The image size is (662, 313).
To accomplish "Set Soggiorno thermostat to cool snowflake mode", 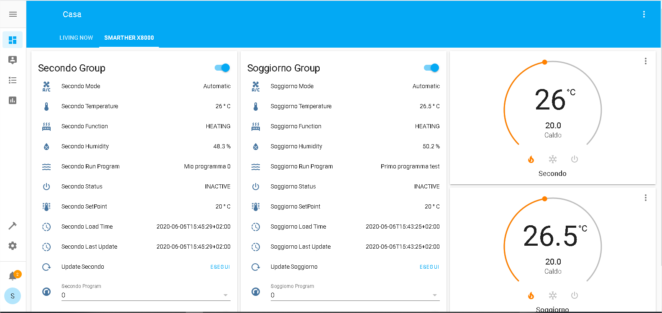I will [553, 295].
